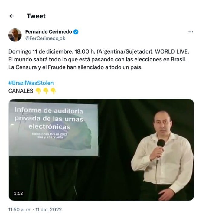Screen dimensions: 202x220
Task: Click the 11 dic. 2022 date
Action: 48,209
